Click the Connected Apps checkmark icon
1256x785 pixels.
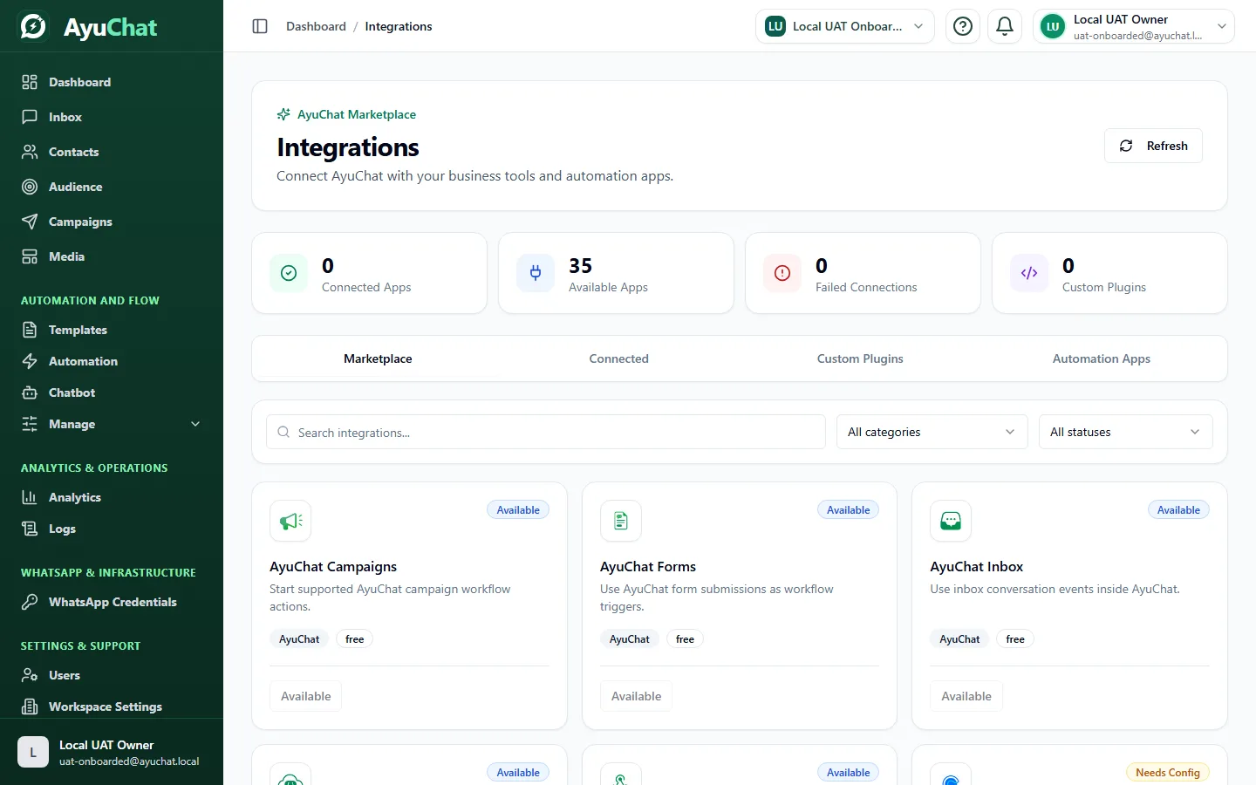[x=289, y=273]
